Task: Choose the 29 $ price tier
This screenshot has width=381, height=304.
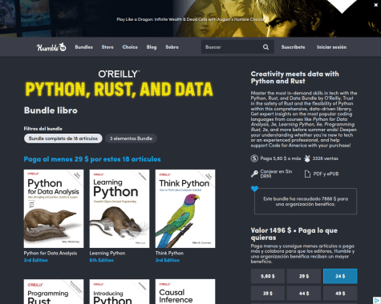Action: click(x=304, y=276)
